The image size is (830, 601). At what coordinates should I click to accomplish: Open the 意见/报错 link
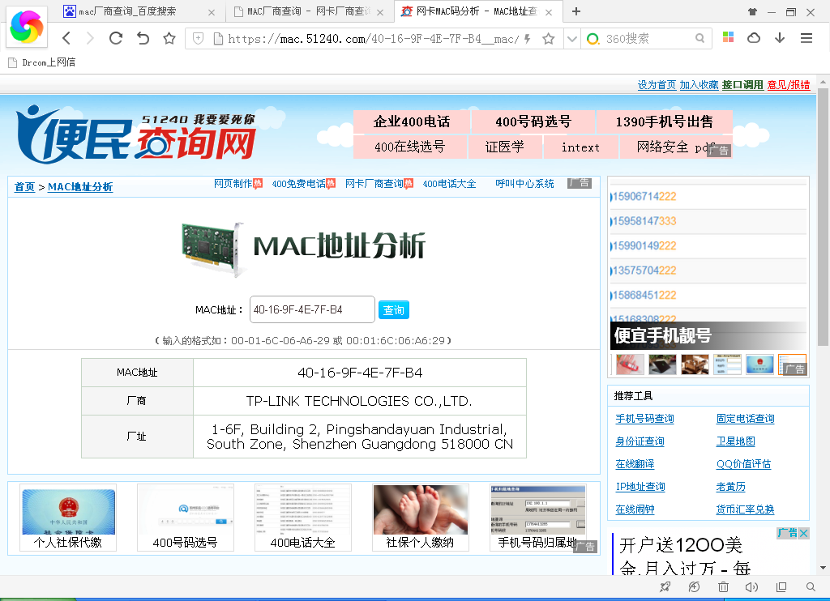[x=788, y=85]
